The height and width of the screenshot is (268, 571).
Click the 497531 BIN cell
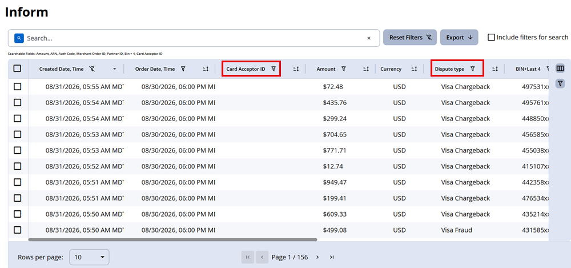coord(535,87)
